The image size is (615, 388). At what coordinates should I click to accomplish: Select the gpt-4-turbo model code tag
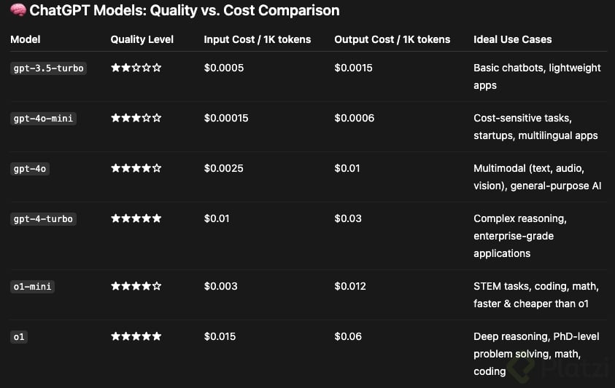coord(44,219)
